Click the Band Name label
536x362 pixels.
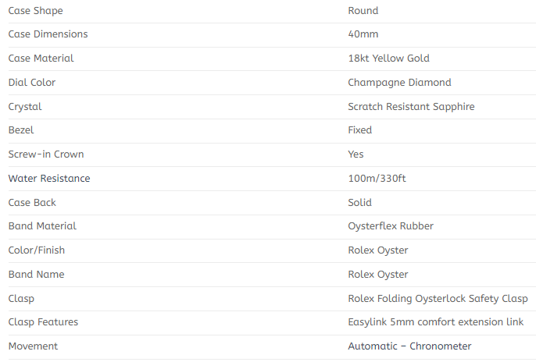click(x=36, y=275)
